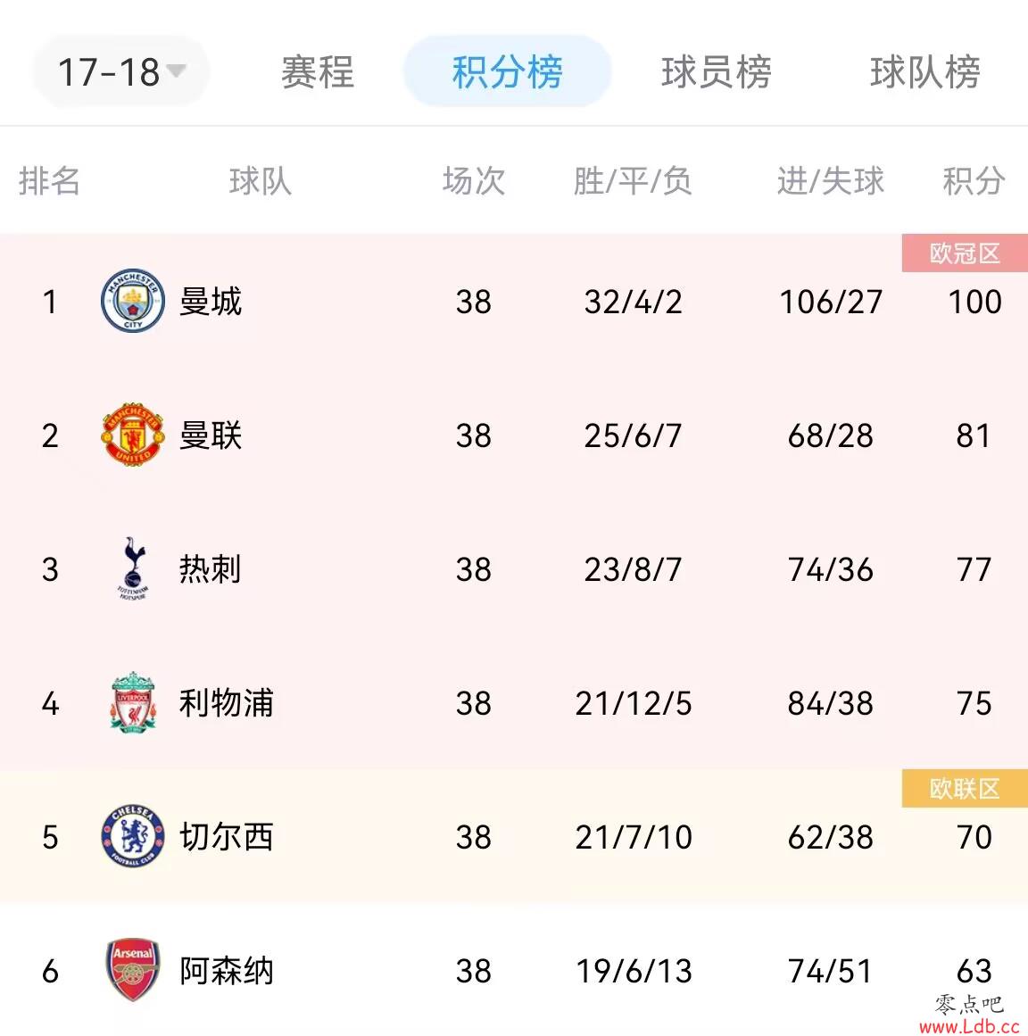The width and height of the screenshot is (1028, 1036).
Task: Click the 阿森纳 team name
Action: point(227,971)
